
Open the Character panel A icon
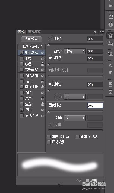point(110,65)
